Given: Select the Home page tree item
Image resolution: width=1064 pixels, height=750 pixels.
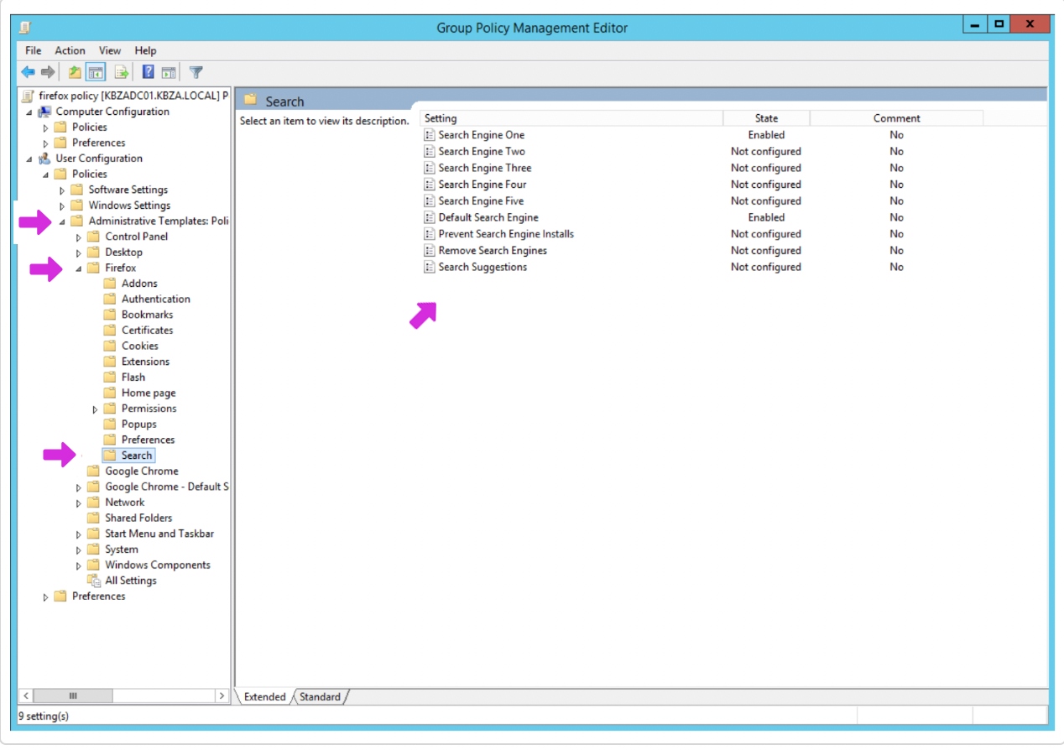Looking at the screenshot, I should click(149, 393).
